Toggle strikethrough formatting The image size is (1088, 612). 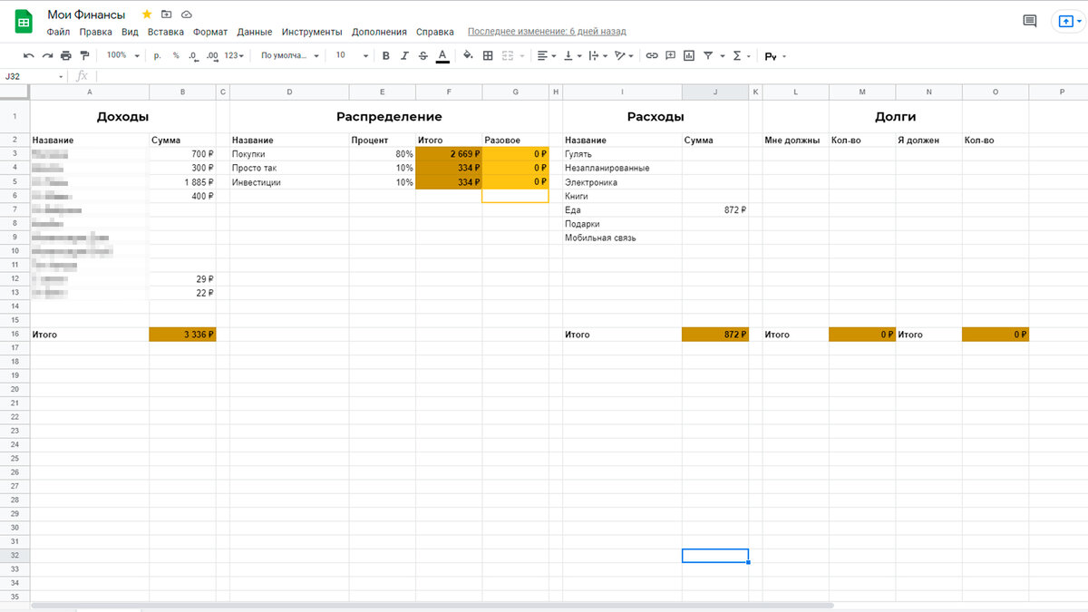(423, 56)
